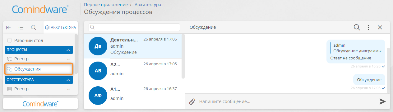Open Архитектура breadcrumb link
393x112 pixels.
tap(148, 5)
